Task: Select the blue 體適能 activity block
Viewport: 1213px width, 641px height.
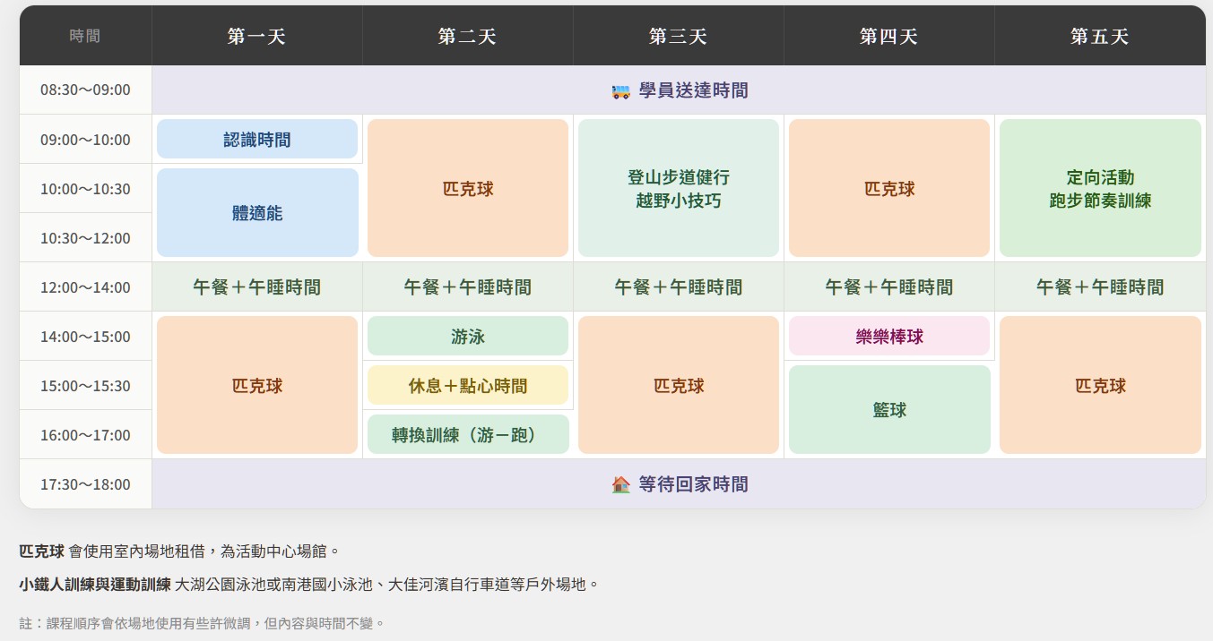Action: point(257,214)
